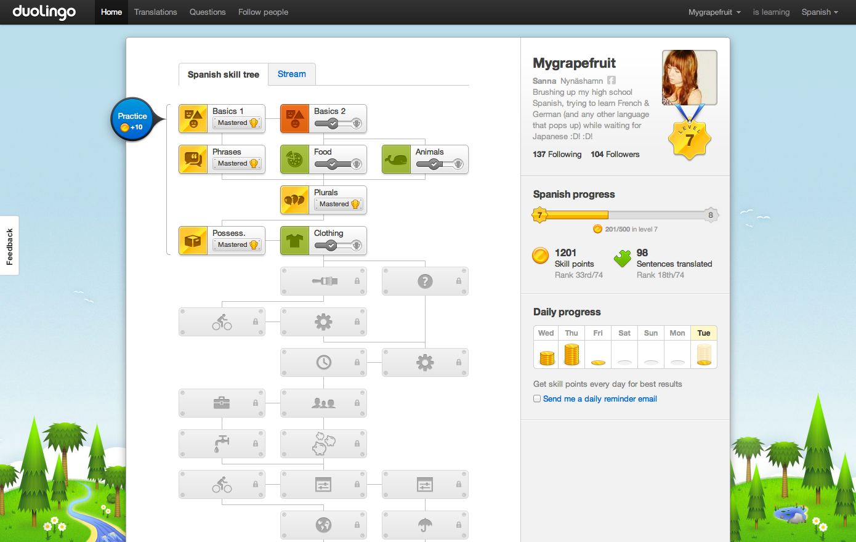Viewport: 856px width, 542px height.
Task: Click the Facebook icon beside the name
Action: click(x=612, y=81)
